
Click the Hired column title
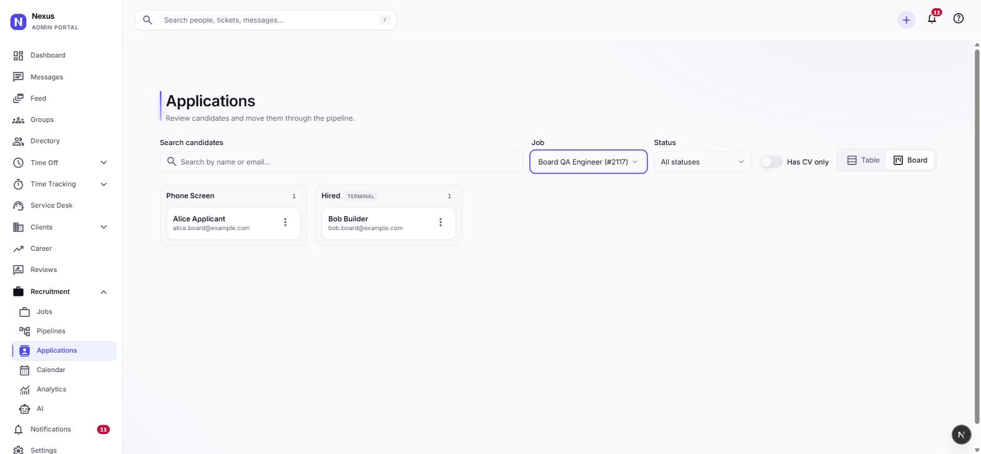[x=331, y=196]
